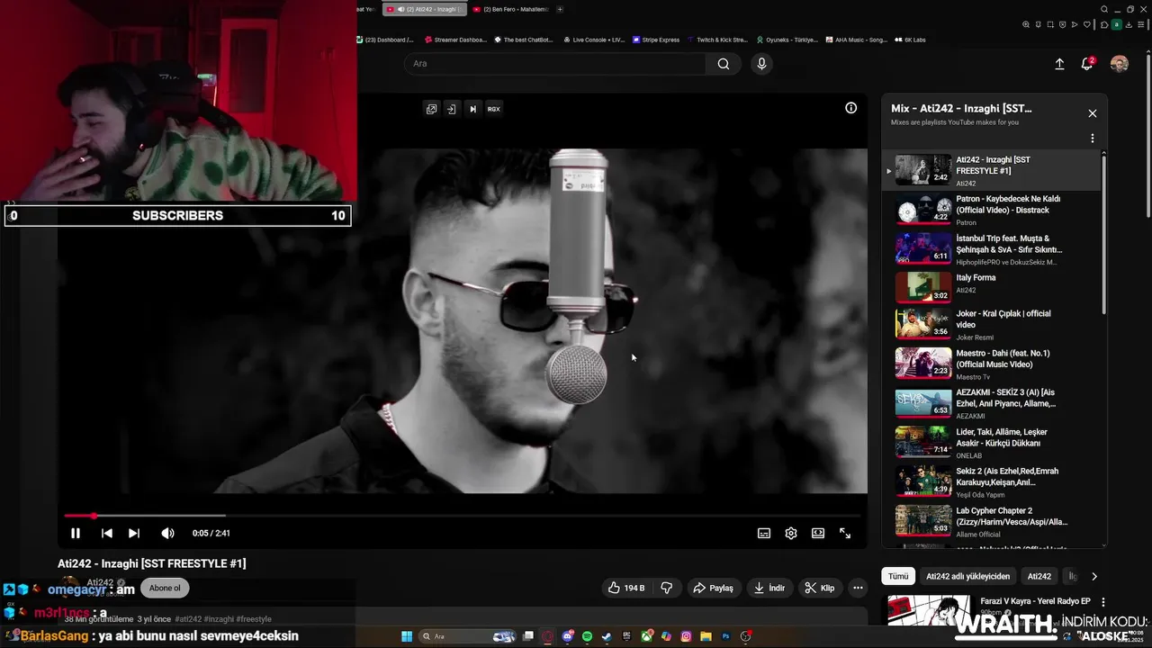Skip to the previous video
This screenshot has width=1152, height=648.
106,533
